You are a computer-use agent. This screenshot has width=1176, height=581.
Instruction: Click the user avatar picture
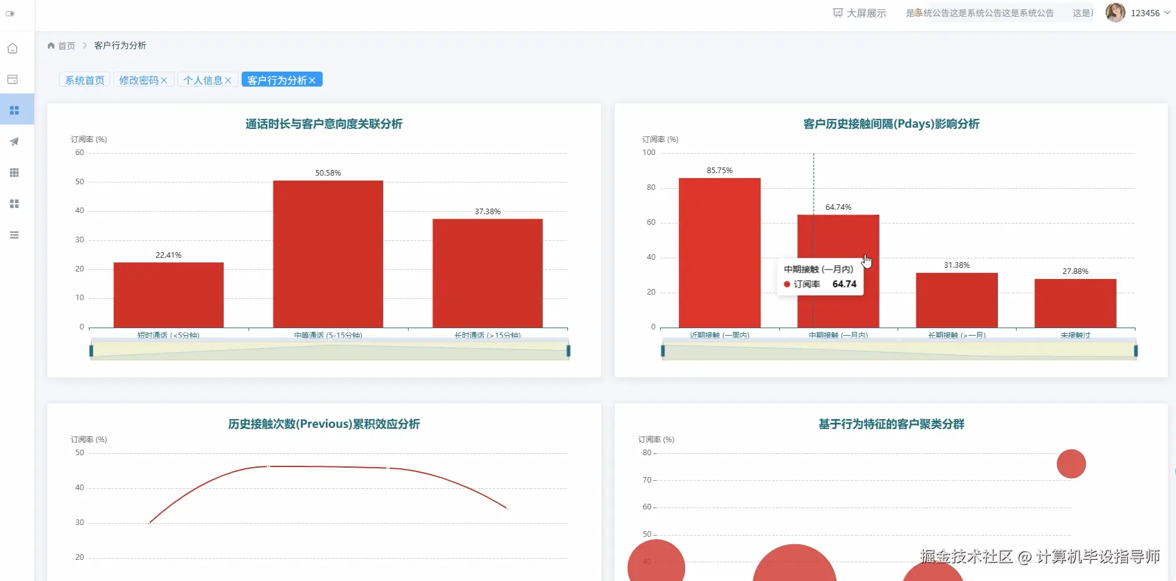tap(1115, 12)
